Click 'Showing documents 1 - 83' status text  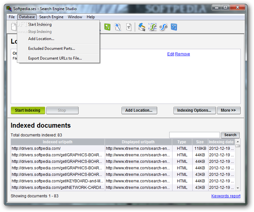[34, 196]
